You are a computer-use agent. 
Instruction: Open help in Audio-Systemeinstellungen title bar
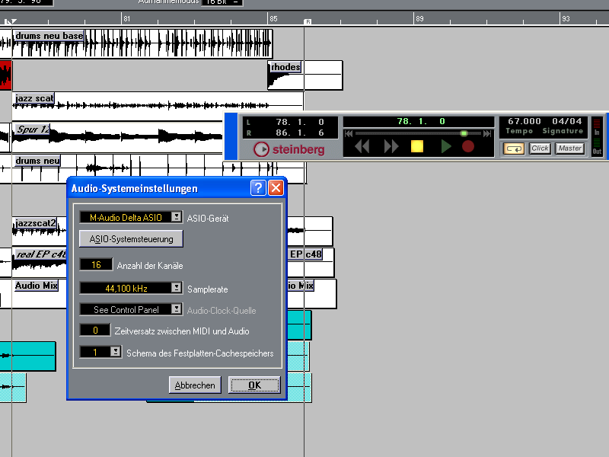(258, 188)
